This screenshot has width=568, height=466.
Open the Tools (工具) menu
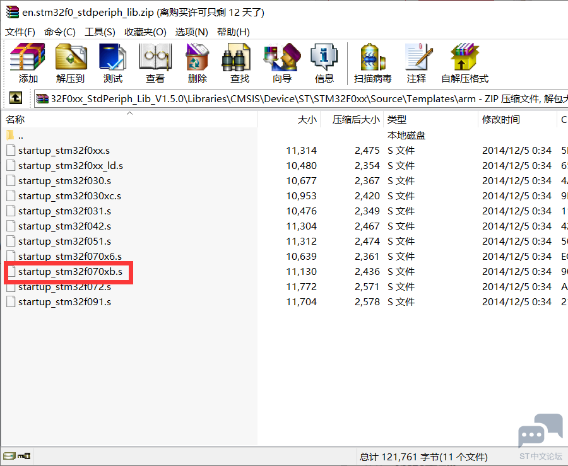click(x=100, y=32)
